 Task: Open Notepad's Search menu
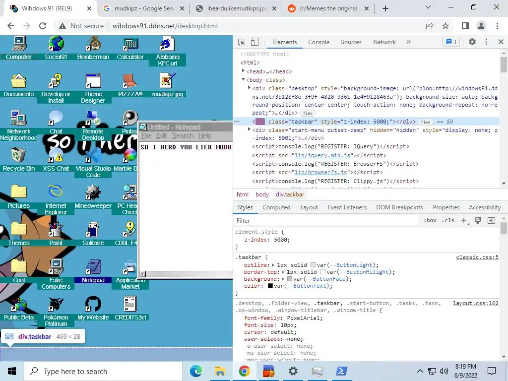click(x=183, y=135)
